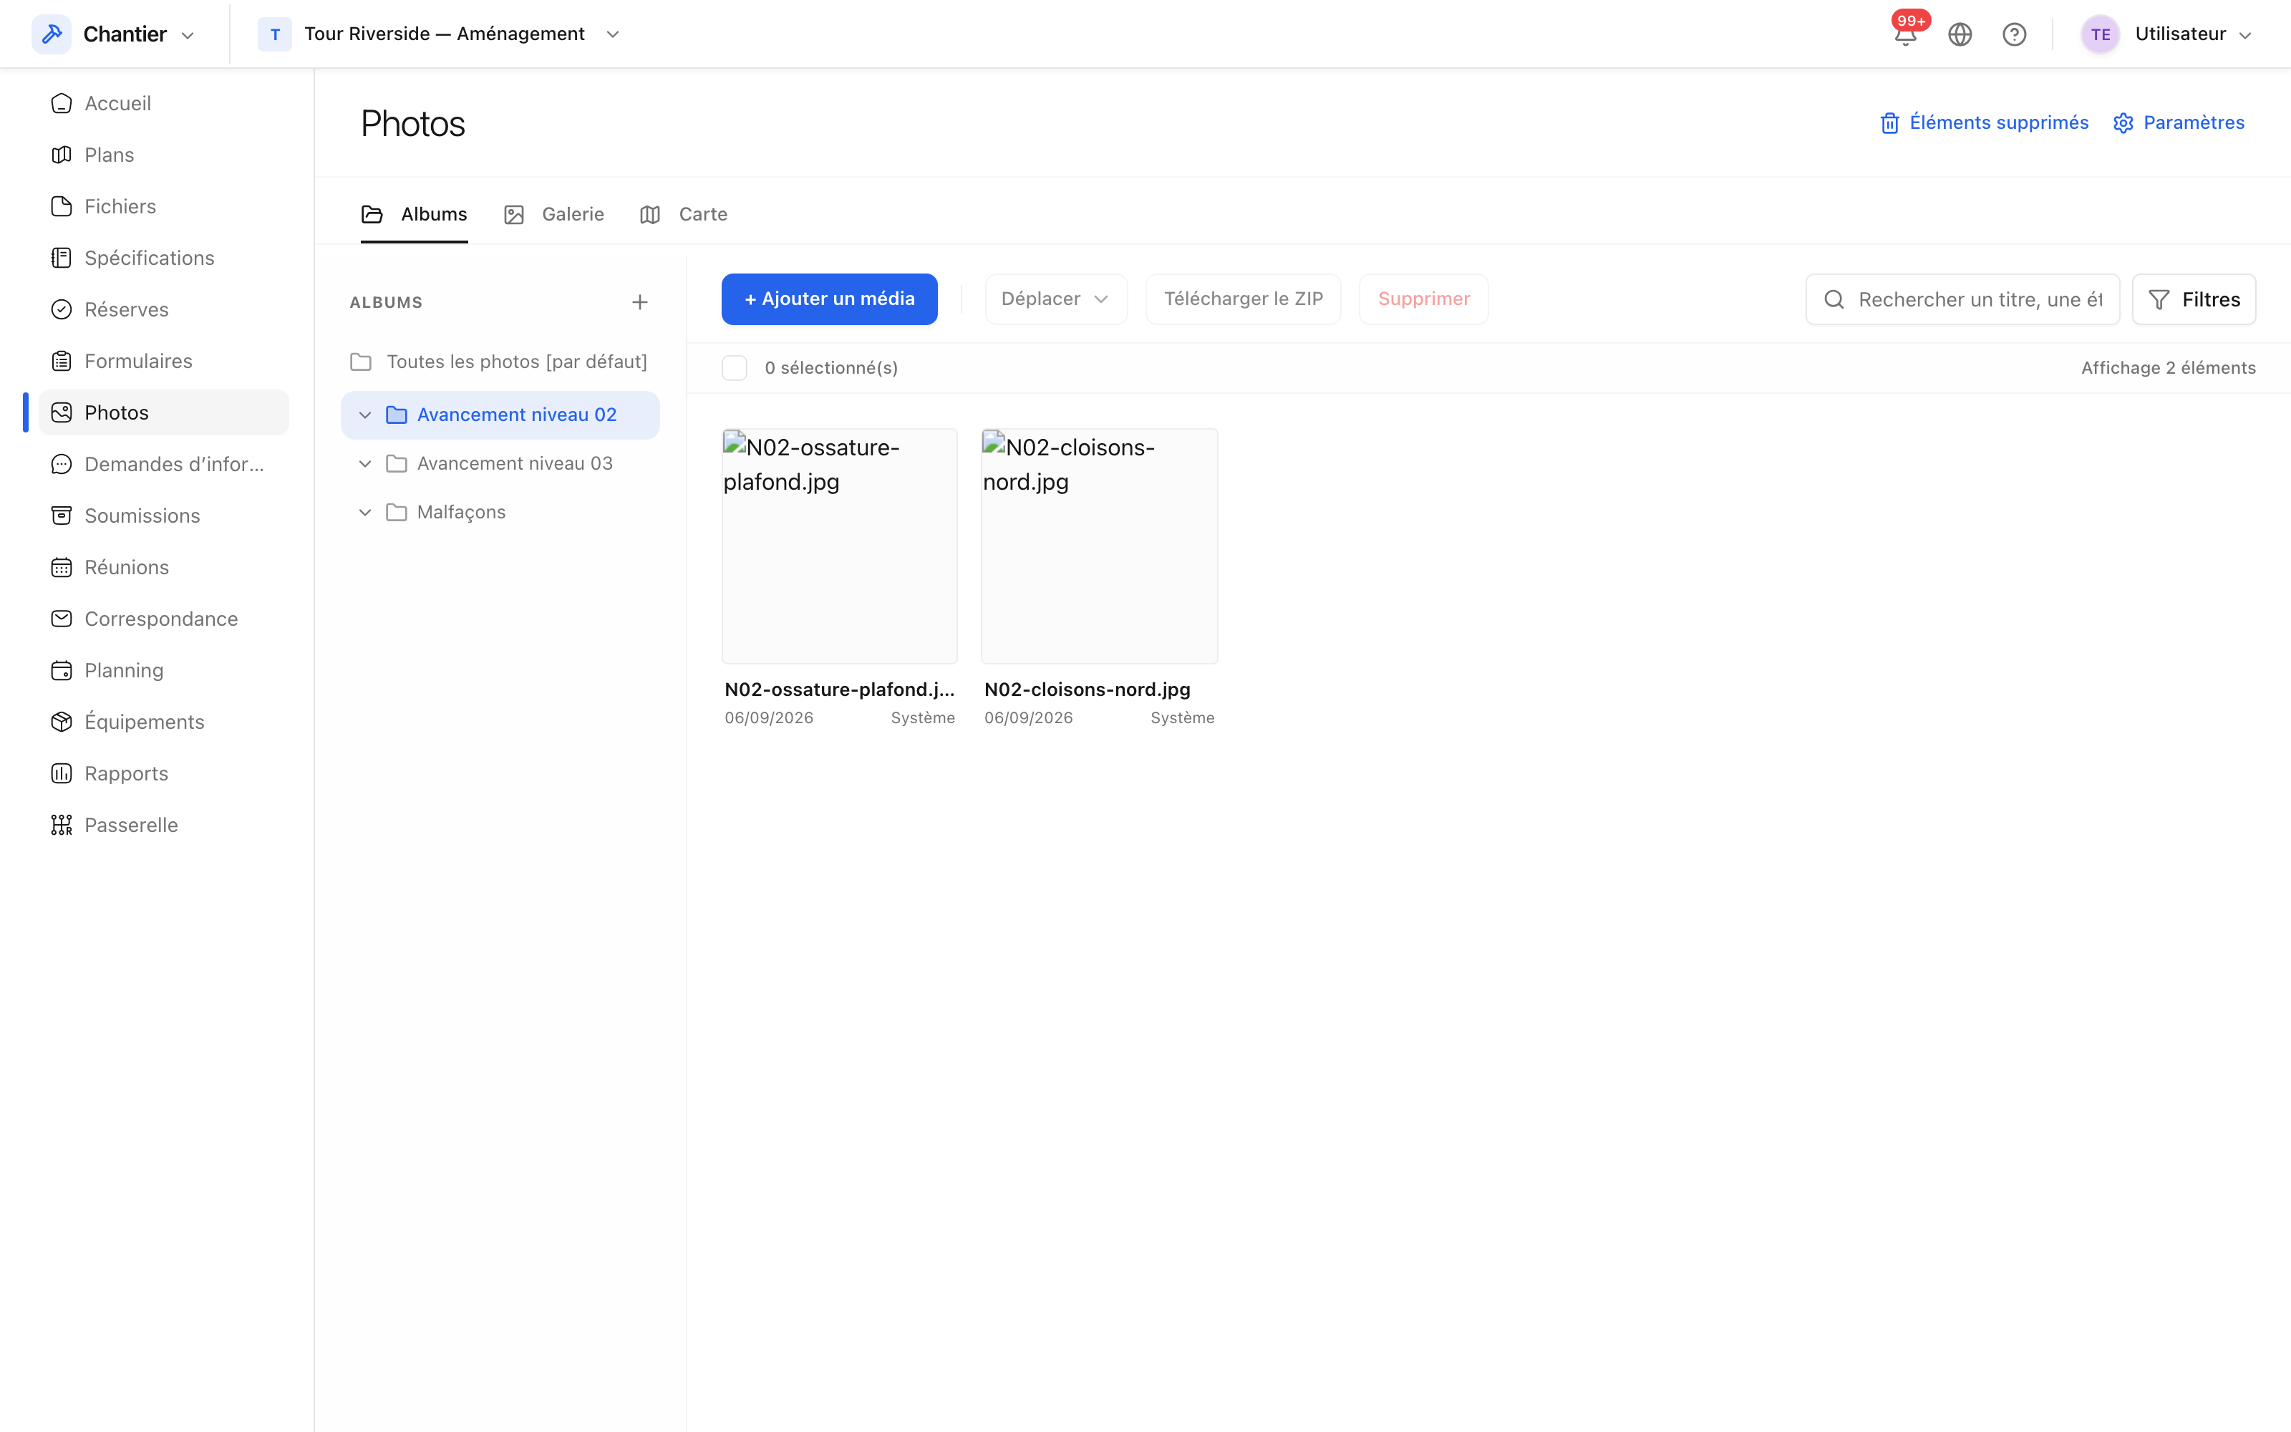Expand the Malfaçons album chevron
2291x1432 pixels.
point(364,513)
